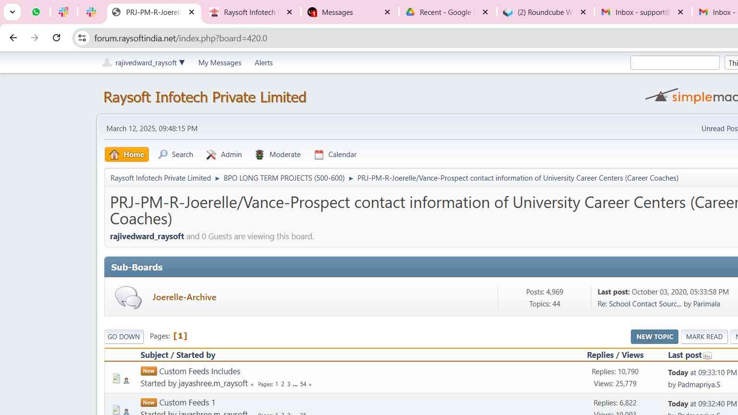Image resolution: width=738 pixels, height=415 pixels.
Task: Open rajivedward_raysoft profile in viewers line
Action: (x=147, y=236)
